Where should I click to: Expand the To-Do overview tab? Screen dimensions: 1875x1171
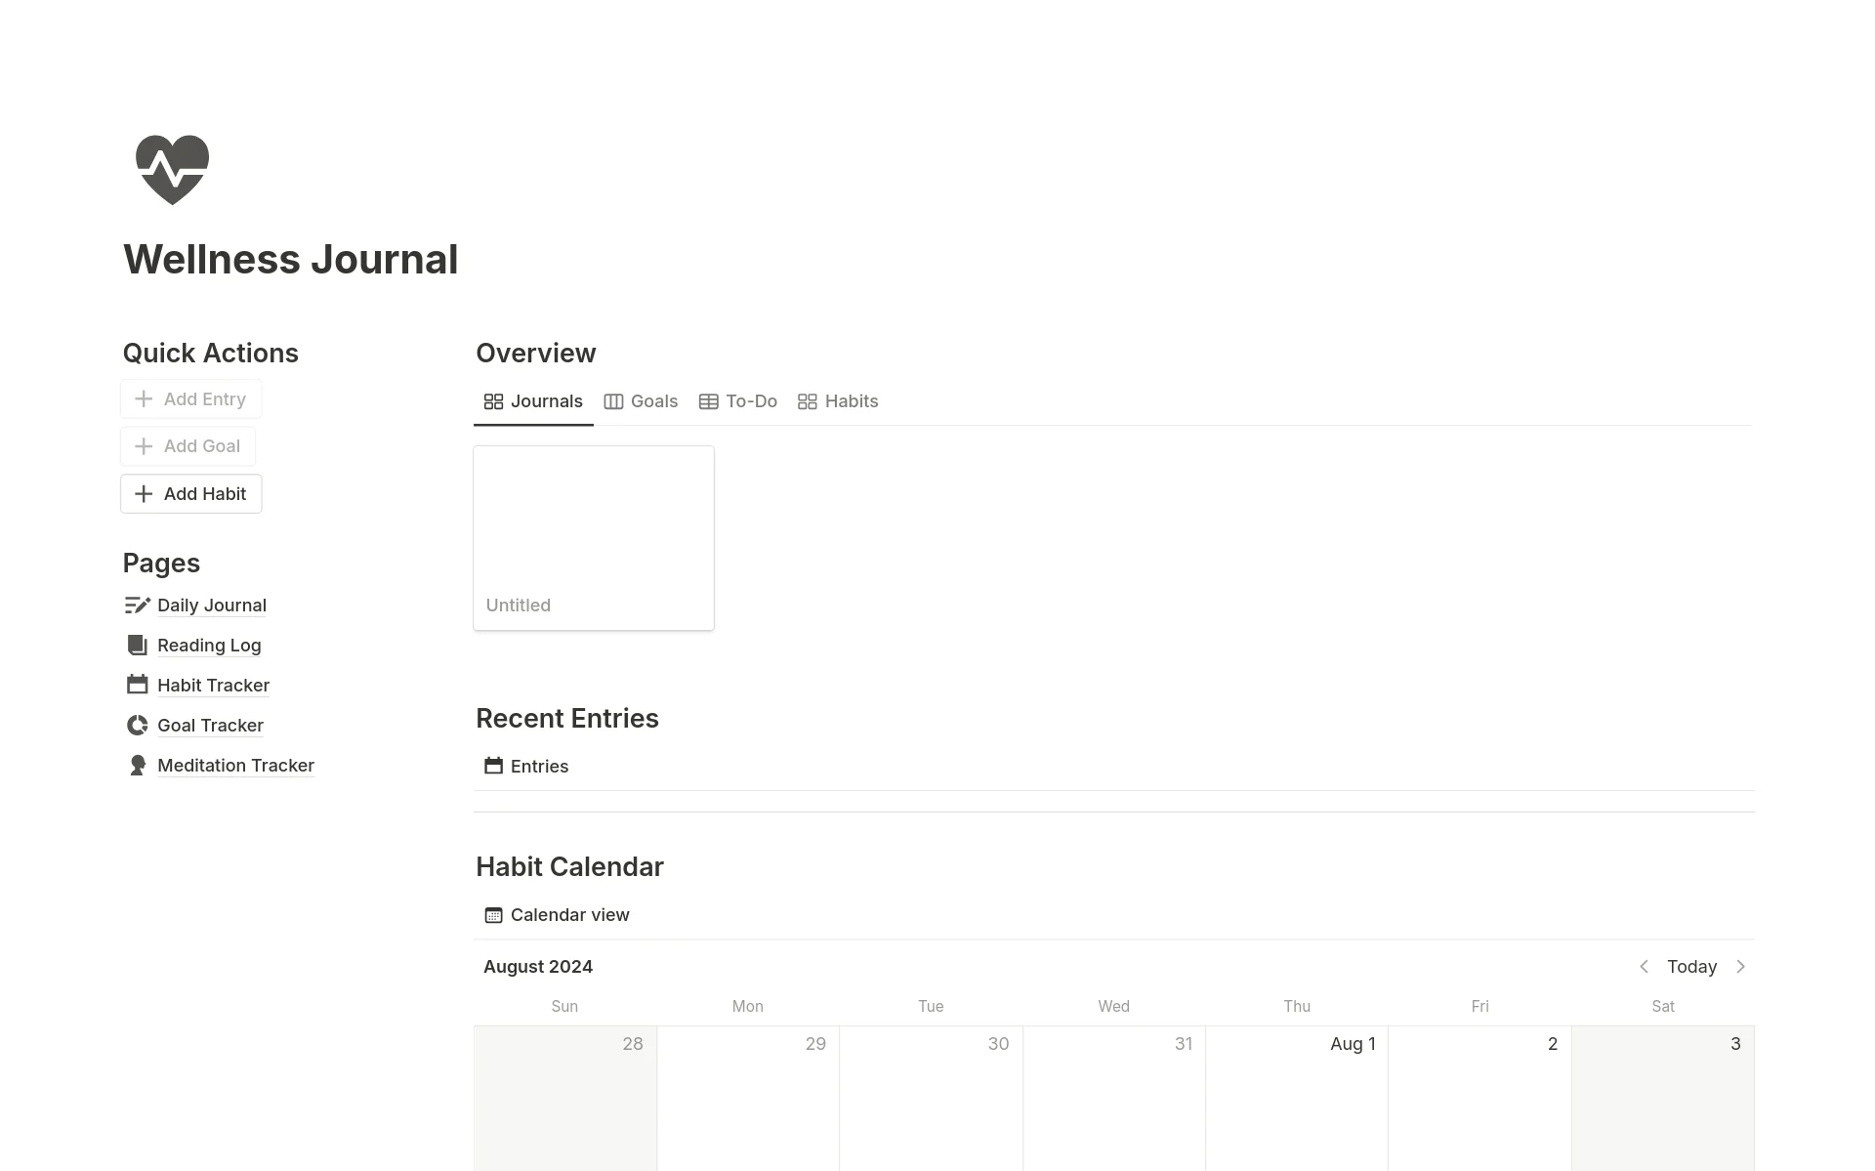coord(738,400)
